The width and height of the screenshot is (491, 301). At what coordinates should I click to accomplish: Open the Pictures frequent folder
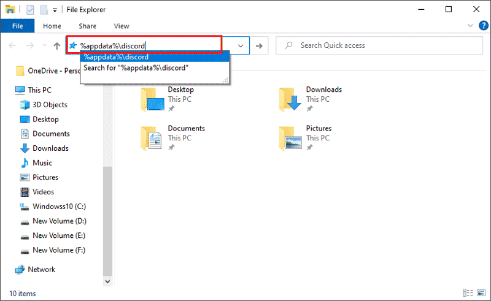(305, 138)
